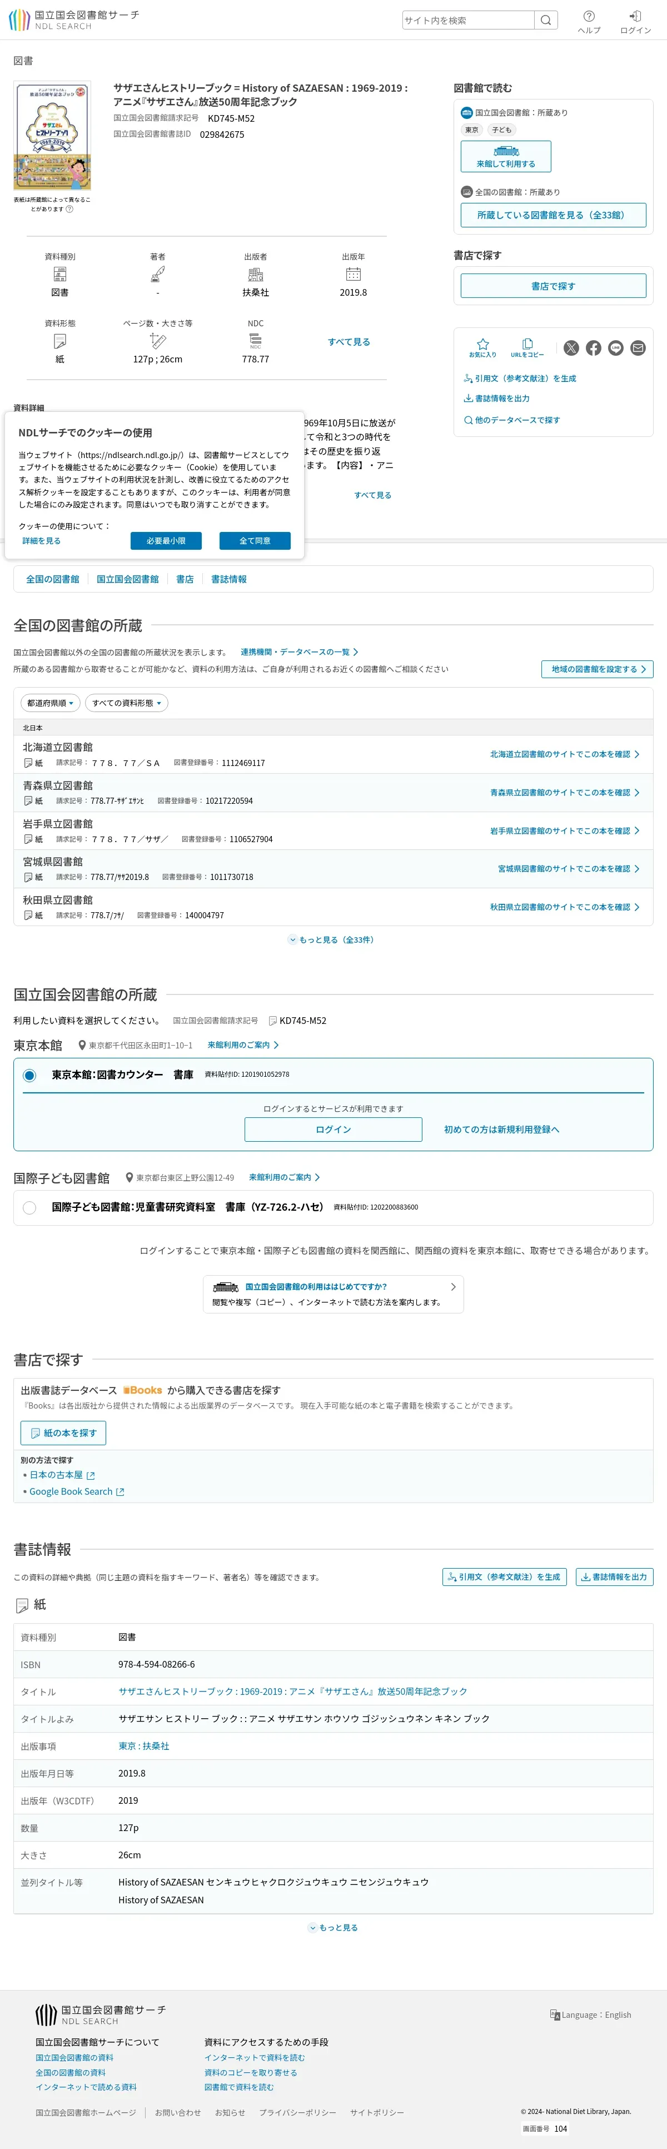Viewport: 667px width, 2149px height.
Task: Click 地域の図書館を設定する button
Action: [x=597, y=670]
